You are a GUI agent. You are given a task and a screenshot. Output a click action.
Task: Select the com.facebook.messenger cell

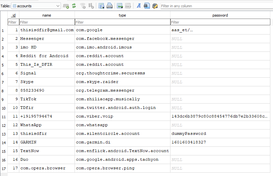(x=123, y=39)
